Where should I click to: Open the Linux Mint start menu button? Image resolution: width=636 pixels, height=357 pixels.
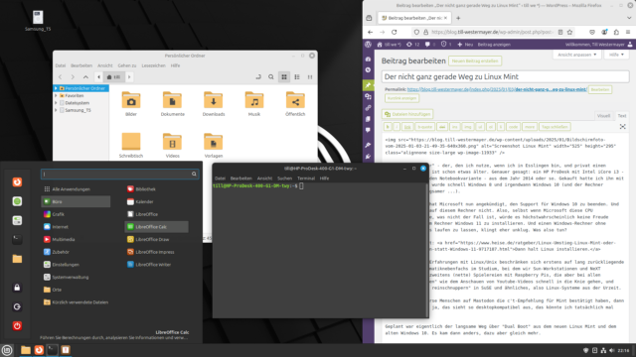point(7,350)
